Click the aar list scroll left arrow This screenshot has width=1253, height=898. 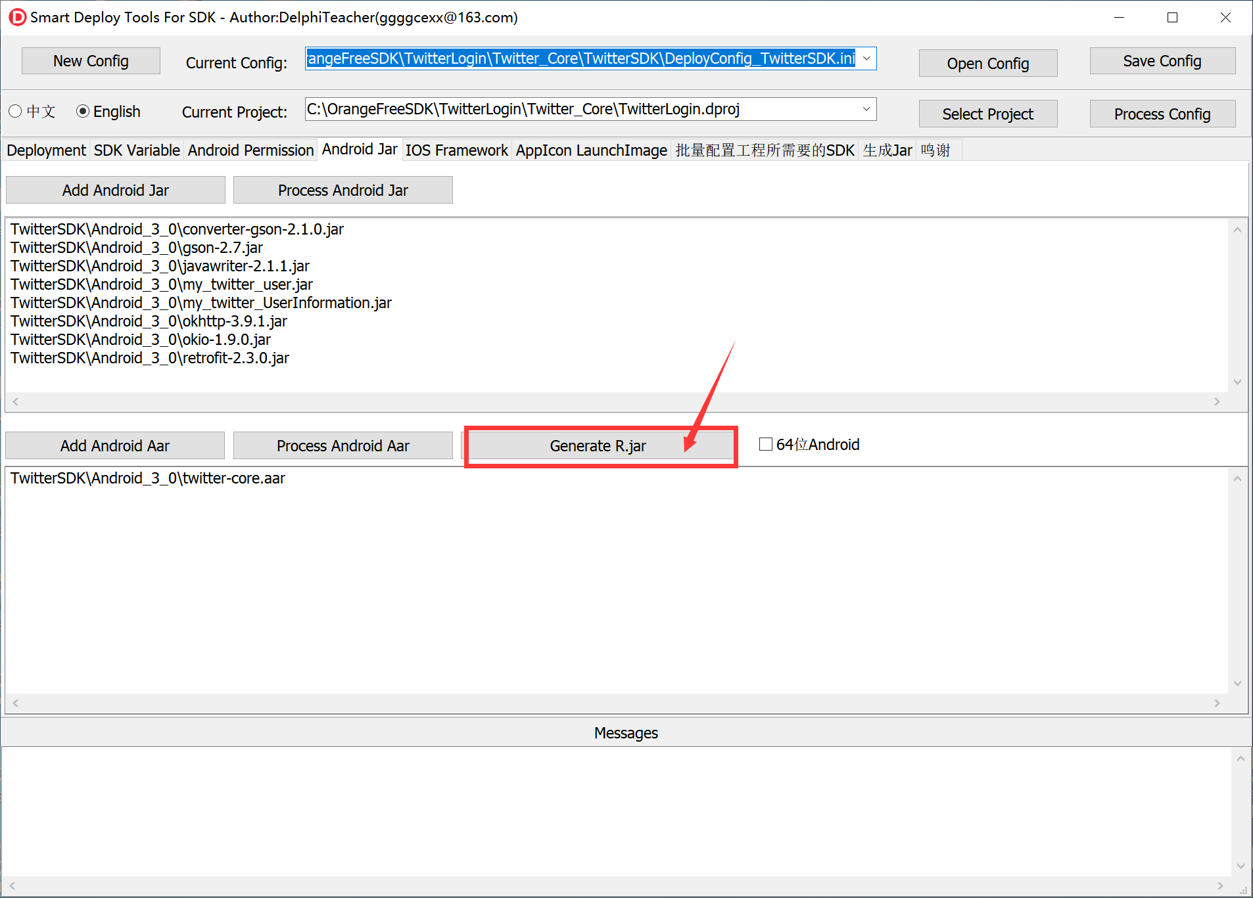click(16, 703)
